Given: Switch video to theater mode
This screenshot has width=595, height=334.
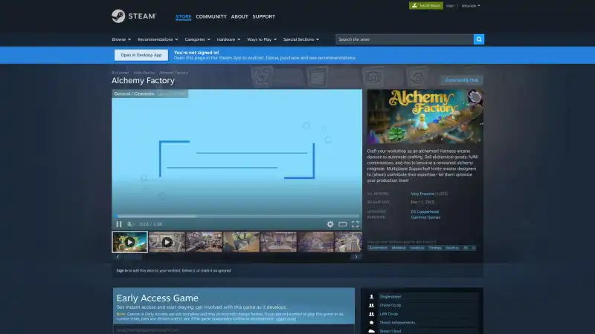Looking at the screenshot, I should click(343, 224).
